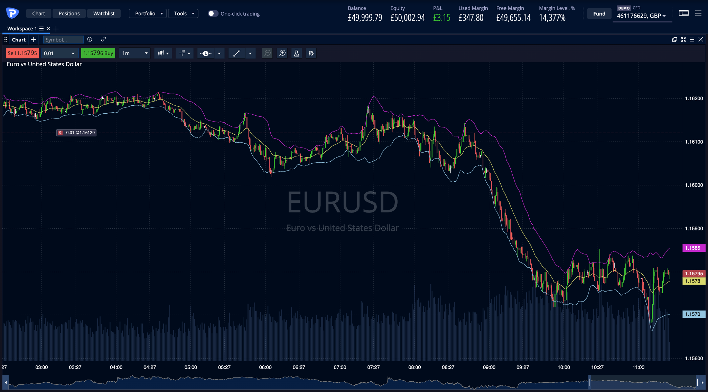
Task: Click the magenta 1.1585 upper band price tag
Action: pyautogui.click(x=693, y=248)
